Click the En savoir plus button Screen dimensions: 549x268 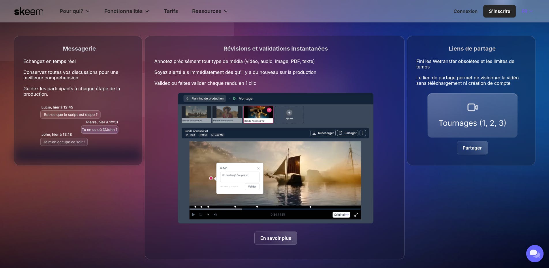tap(276, 238)
